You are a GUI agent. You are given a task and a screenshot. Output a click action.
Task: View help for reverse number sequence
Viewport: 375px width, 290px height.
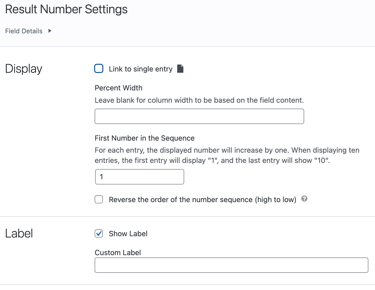[304, 199]
